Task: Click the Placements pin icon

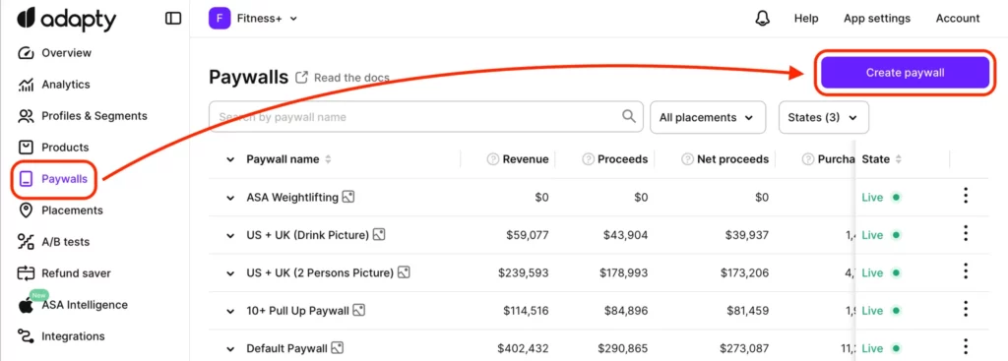Action: (x=26, y=211)
